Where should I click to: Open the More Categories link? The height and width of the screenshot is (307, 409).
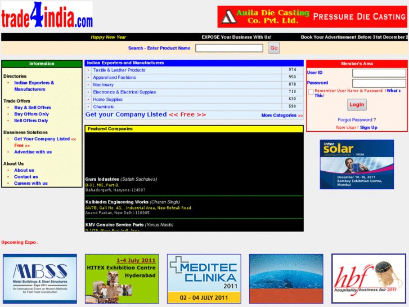click(x=282, y=115)
